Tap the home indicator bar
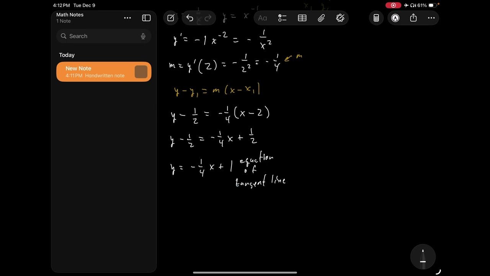This screenshot has width=490, height=276. pyautogui.click(x=245, y=273)
